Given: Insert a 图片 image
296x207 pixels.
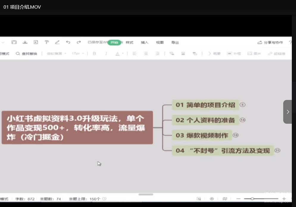Looking at the screenshot, I should (254, 54).
